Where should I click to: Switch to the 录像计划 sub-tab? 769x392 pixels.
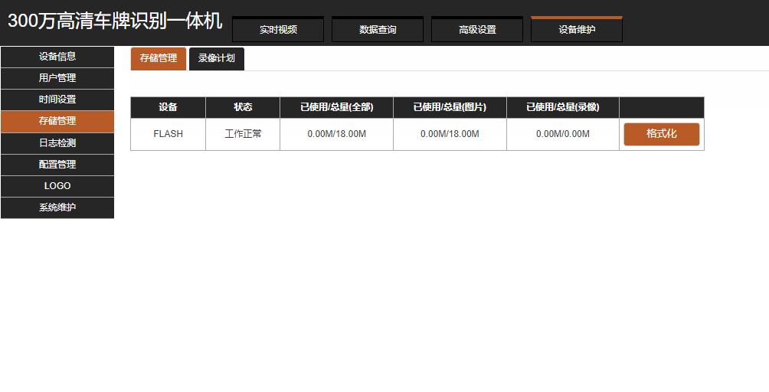tap(216, 59)
